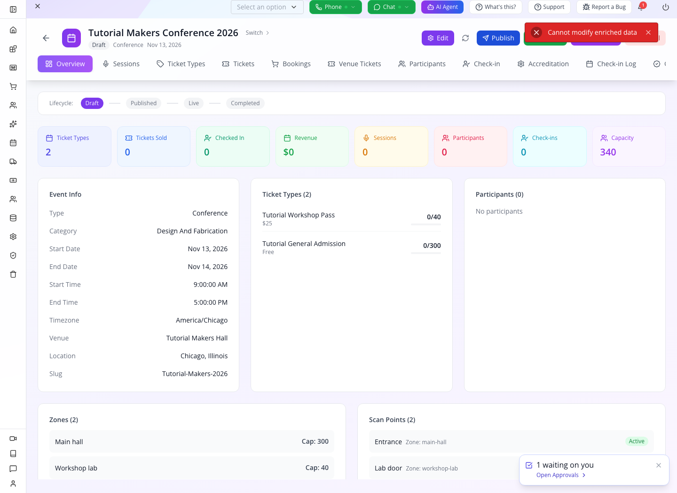Publish the event
677x493 pixels.
[x=498, y=38]
